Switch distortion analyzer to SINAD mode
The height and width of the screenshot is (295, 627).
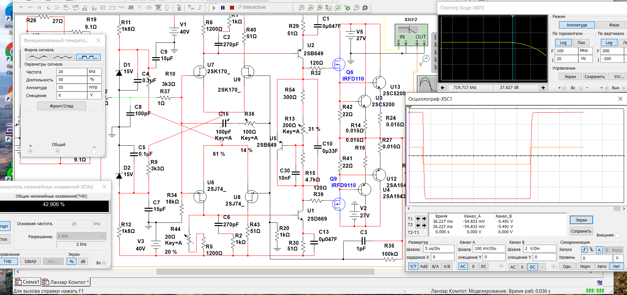[x=30, y=261]
